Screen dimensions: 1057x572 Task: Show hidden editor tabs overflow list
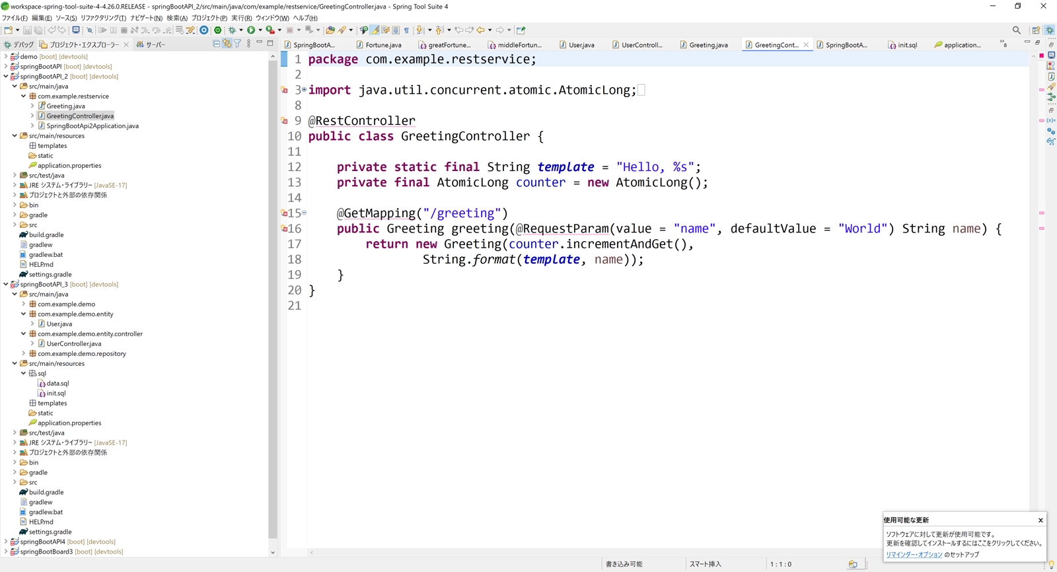click(1003, 44)
